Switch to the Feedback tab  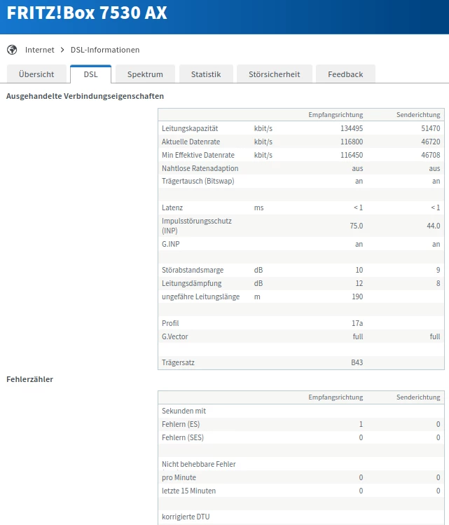tap(345, 74)
